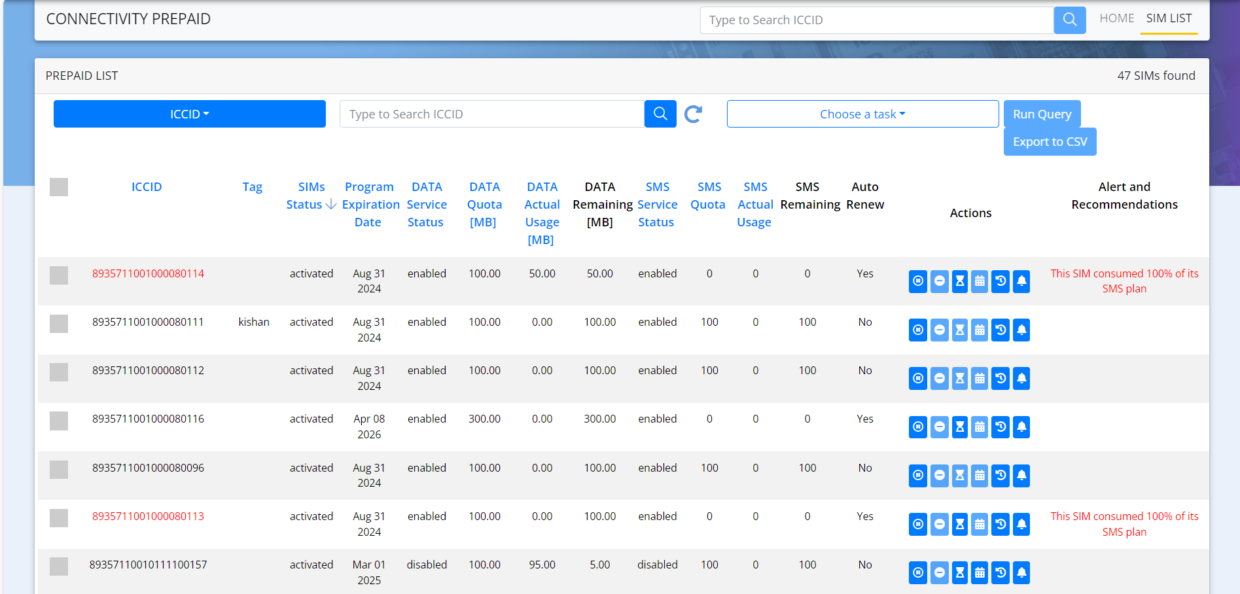Click the bell icon for ICCID 8935711001000080112
Viewport: 1240px width, 594px height.
pyautogui.click(x=1021, y=379)
